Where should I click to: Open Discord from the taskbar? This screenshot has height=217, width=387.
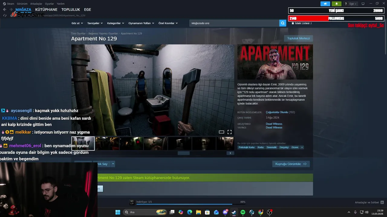[x=225, y=212]
